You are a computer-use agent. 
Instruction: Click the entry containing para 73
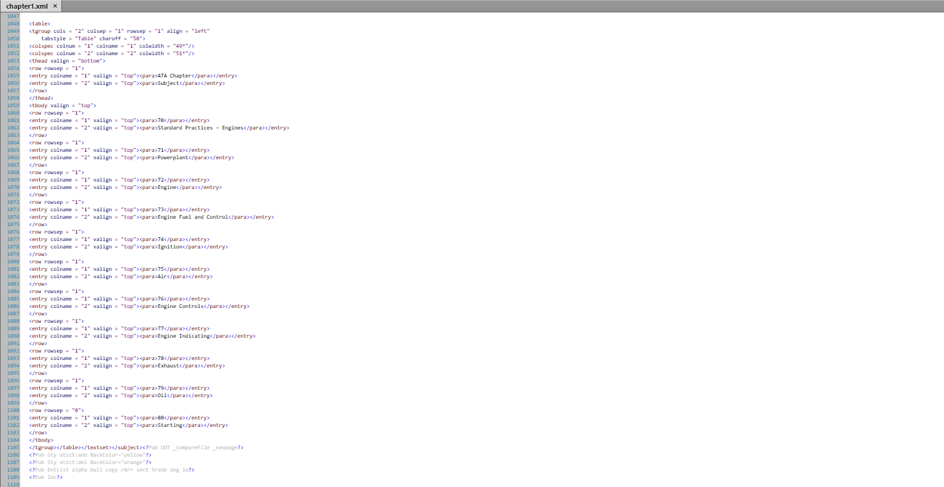[120, 209]
